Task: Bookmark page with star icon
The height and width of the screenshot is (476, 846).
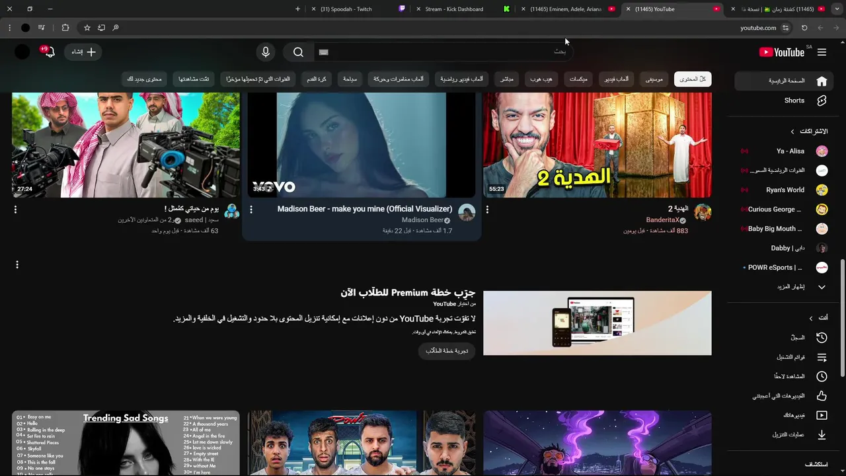Action: point(87,28)
